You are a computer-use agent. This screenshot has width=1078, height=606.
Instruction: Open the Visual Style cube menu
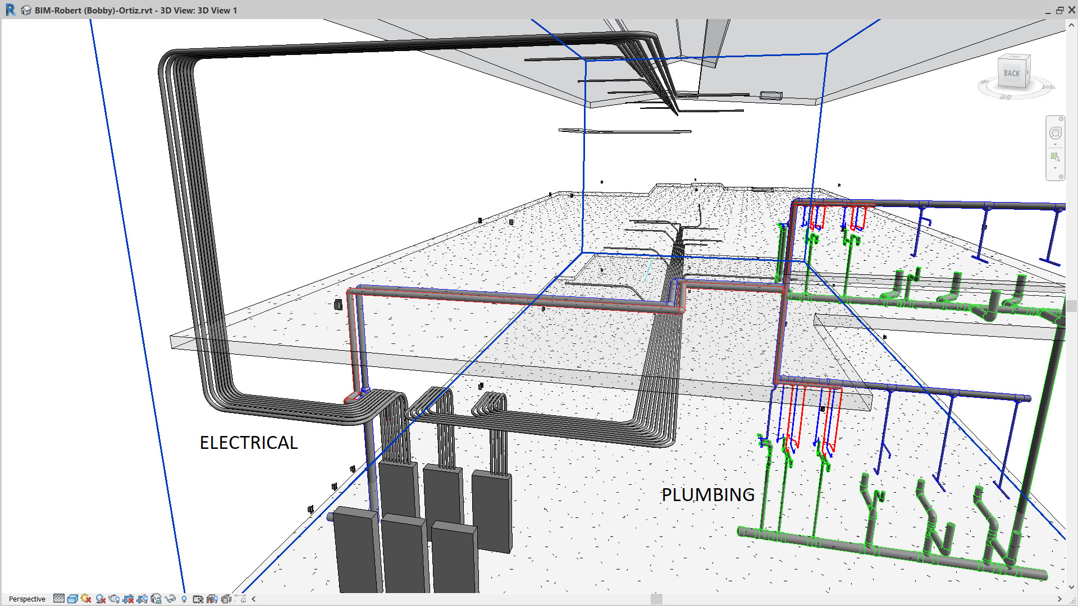(72, 599)
